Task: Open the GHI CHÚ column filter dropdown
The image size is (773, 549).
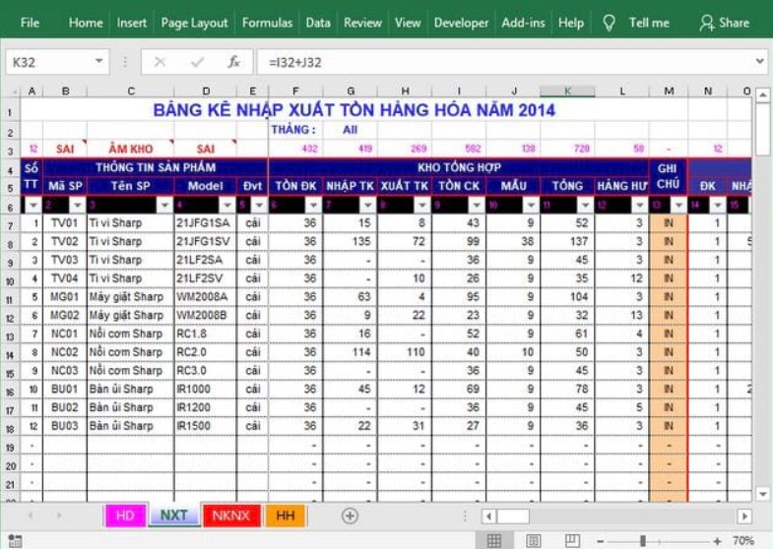Action: pyautogui.click(x=678, y=205)
